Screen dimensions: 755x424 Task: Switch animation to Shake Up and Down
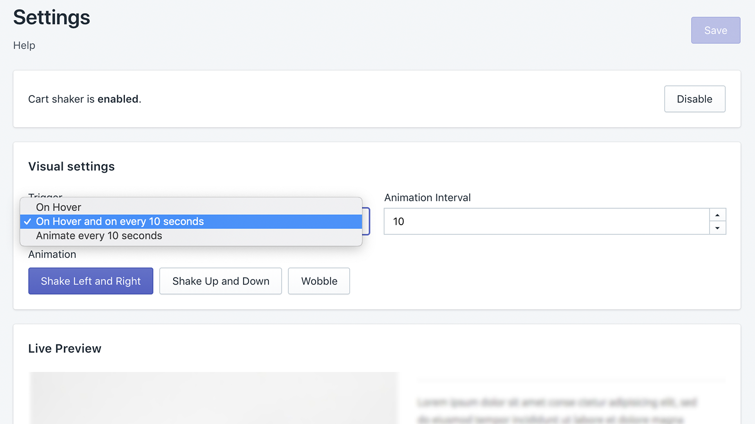220,281
